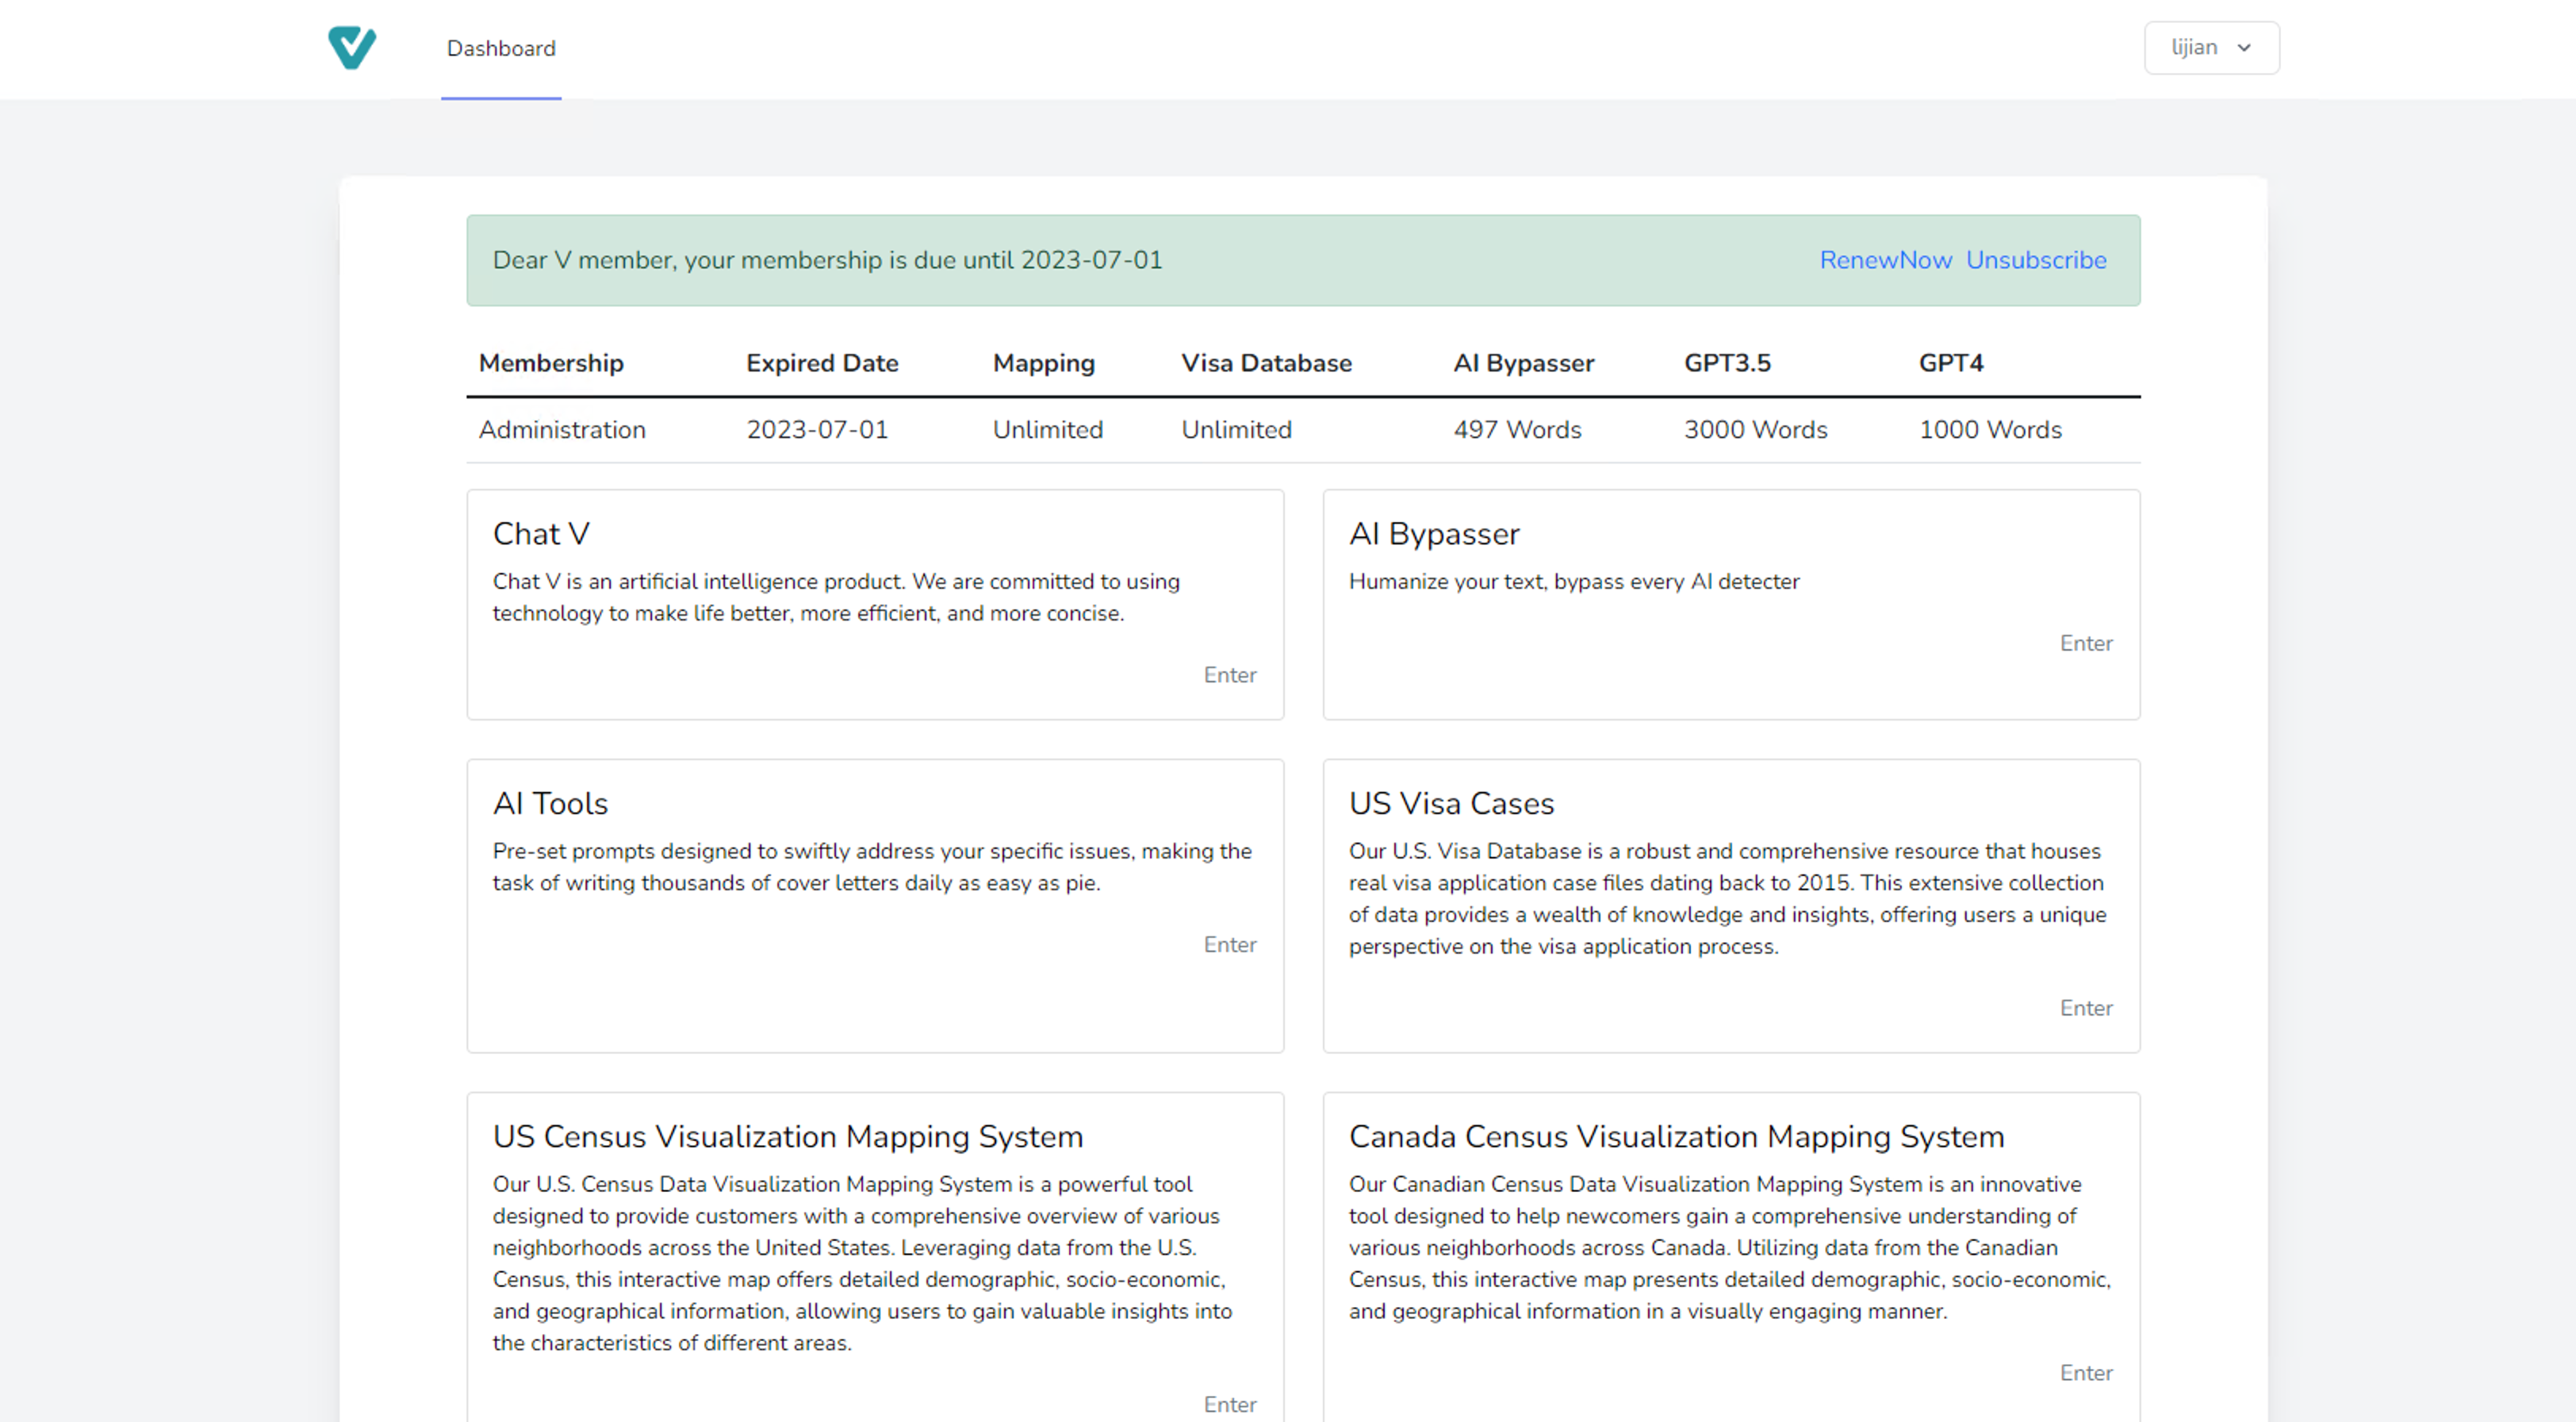The width and height of the screenshot is (2576, 1422).
Task: Click the AI Bypasser card heading
Action: pyautogui.click(x=1433, y=533)
